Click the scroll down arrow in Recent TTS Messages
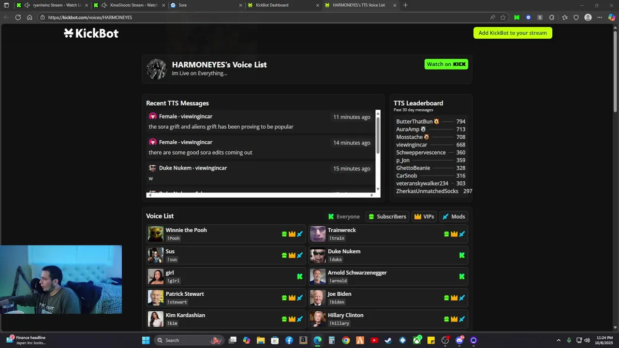The height and width of the screenshot is (348, 619). 378,189
